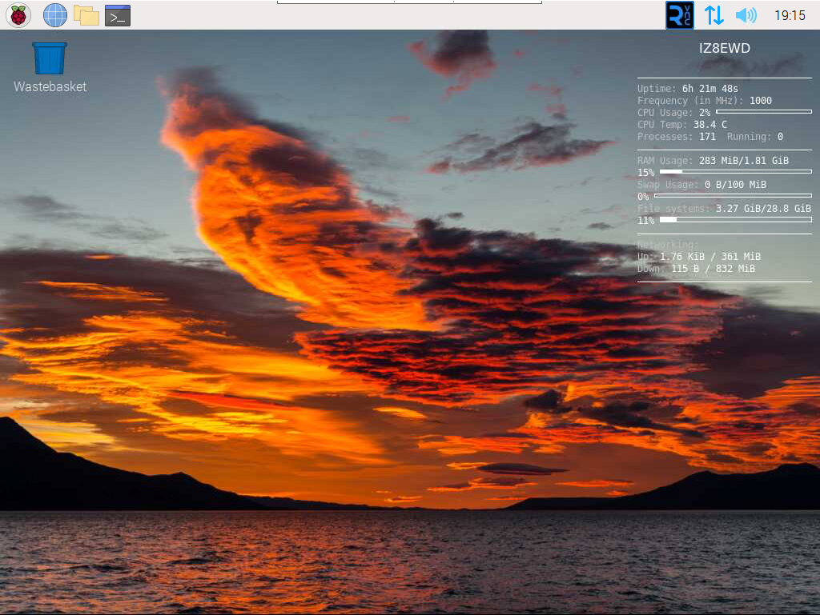Image resolution: width=820 pixels, height=615 pixels.
Task: Select the Wastebasket desktop icon
Action: click(x=50, y=68)
